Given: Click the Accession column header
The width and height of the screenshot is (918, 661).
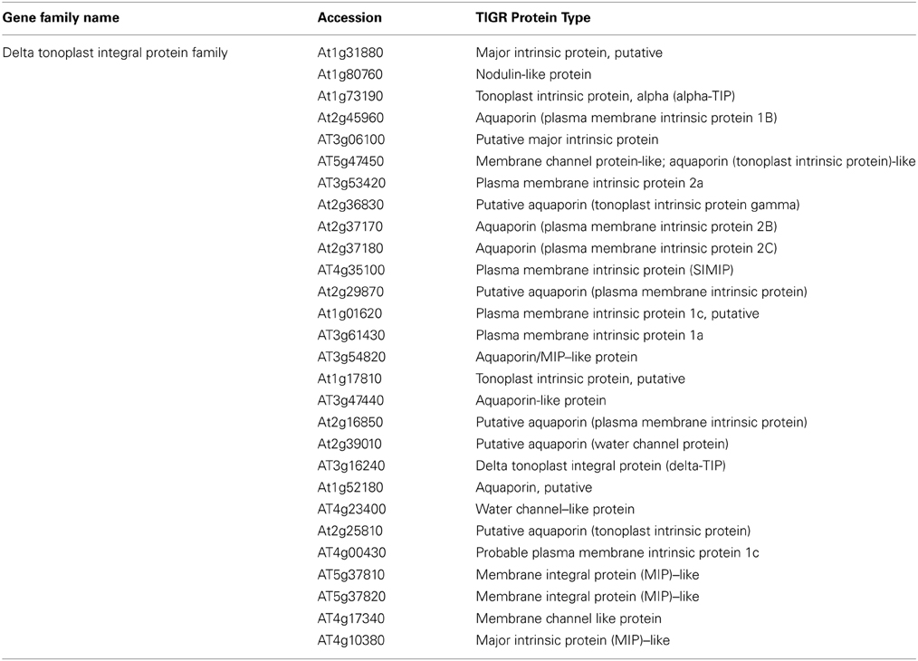Looking at the screenshot, I should pyautogui.click(x=349, y=17).
